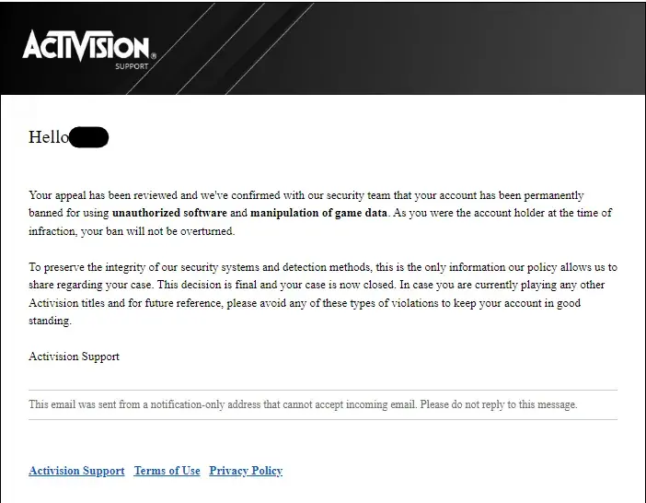Click the registered trademark symbol beside logo
This screenshot has height=503, width=646.
[153, 56]
